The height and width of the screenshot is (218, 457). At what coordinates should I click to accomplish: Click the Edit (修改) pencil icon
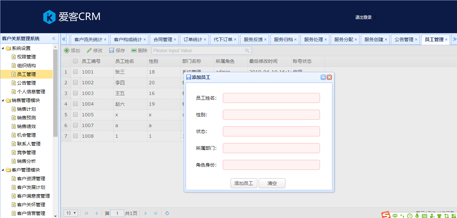[x=89, y=50]
